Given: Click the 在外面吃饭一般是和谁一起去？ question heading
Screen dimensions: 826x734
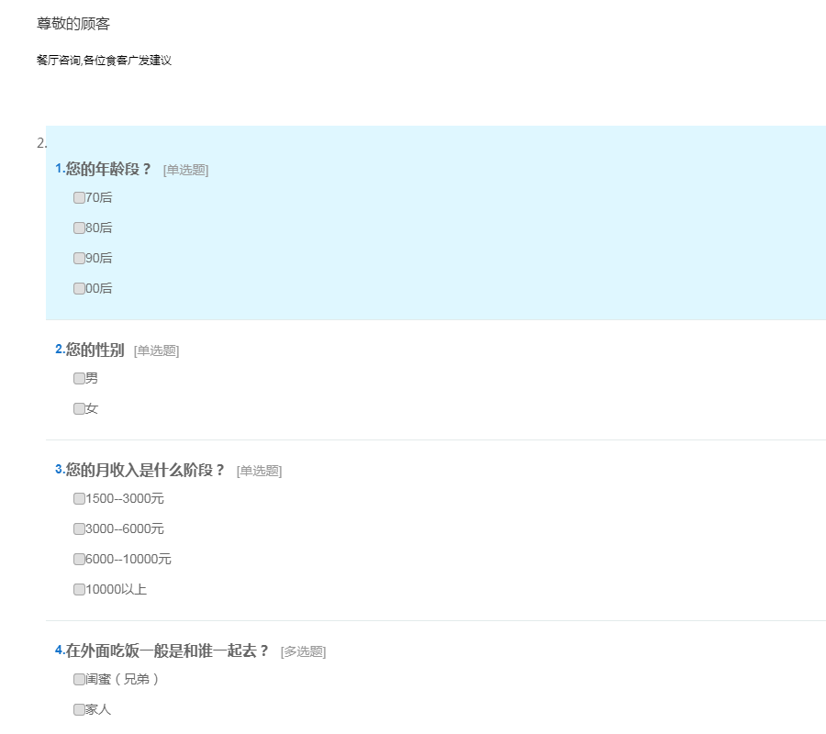Looking at the screenshot, I should 167,651.
